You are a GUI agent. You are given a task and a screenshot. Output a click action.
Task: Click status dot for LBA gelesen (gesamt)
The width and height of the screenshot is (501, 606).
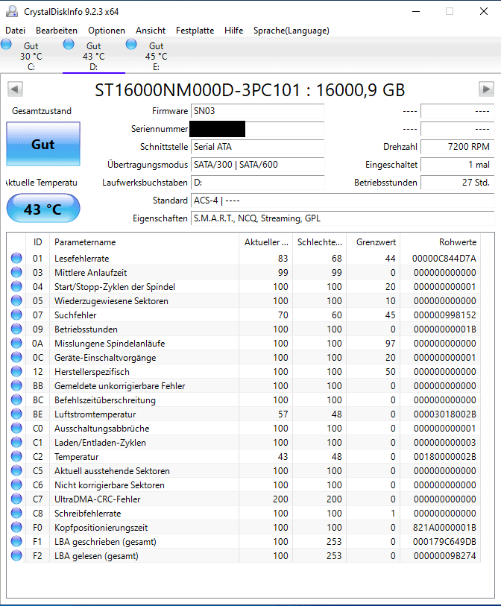[x=16, y=556]
